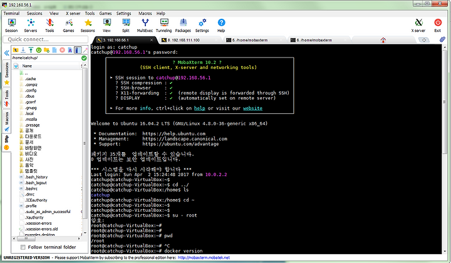Open the Games menu in menu bar
Image resolution: width=451 pixels, height=263 pixels.
(105, 14)
